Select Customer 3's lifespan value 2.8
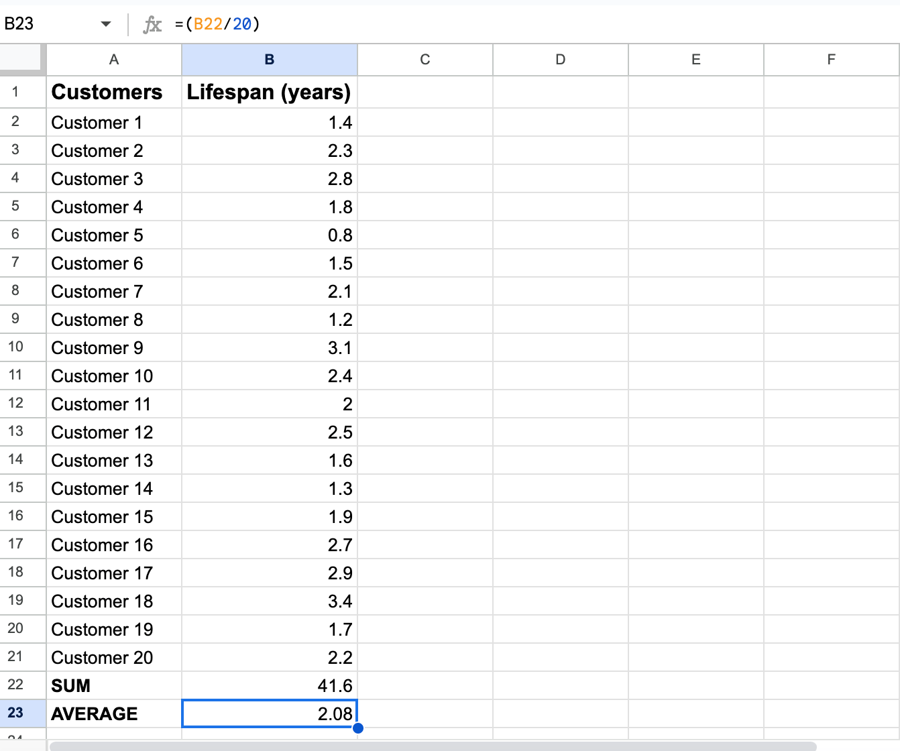 pyautogui.click(x=270, y=179)
